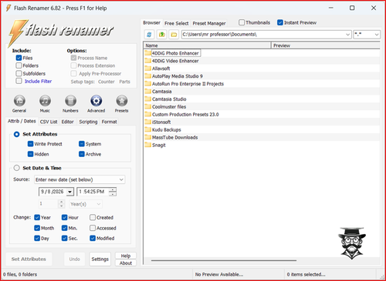The image size is (386, 281).
Task: Open the date picker calendar dropdown
Action: point(69,192)
